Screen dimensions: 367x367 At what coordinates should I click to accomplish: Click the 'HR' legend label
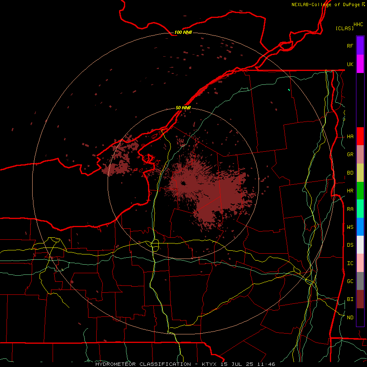(x=350, y=191)
